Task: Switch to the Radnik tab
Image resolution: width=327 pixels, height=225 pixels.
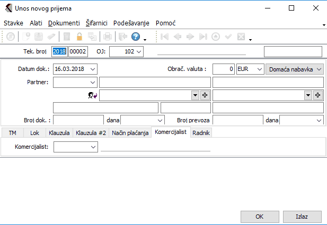Action: (201, 133)
